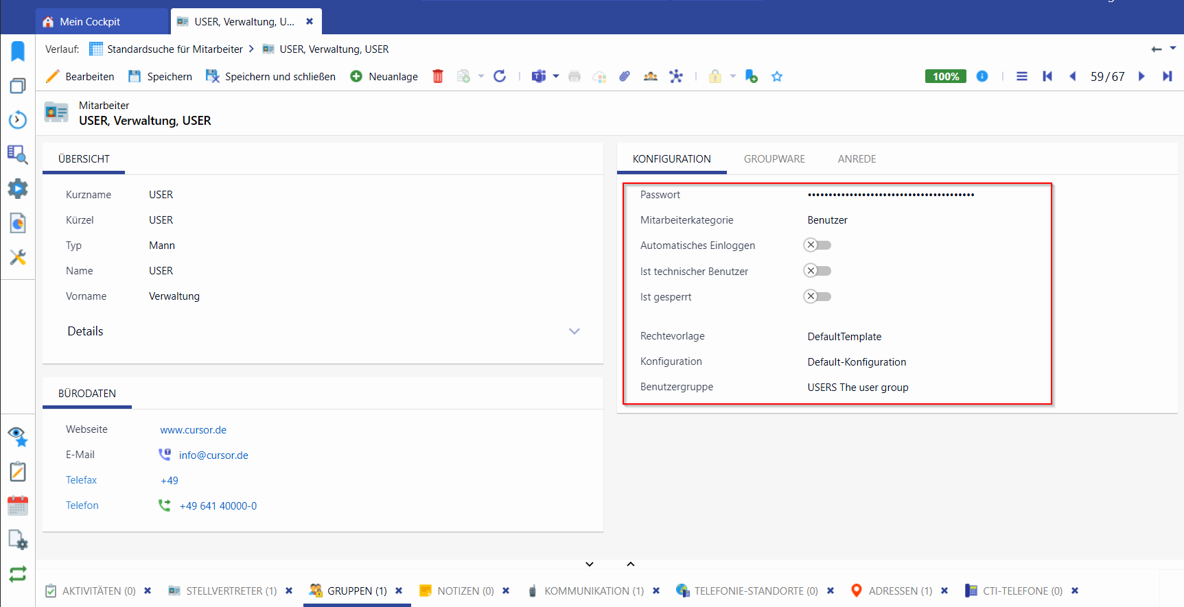Open the bookmark icon in left sidebar
This screenshot has width=1184, height=607.
tap(18, 51)
